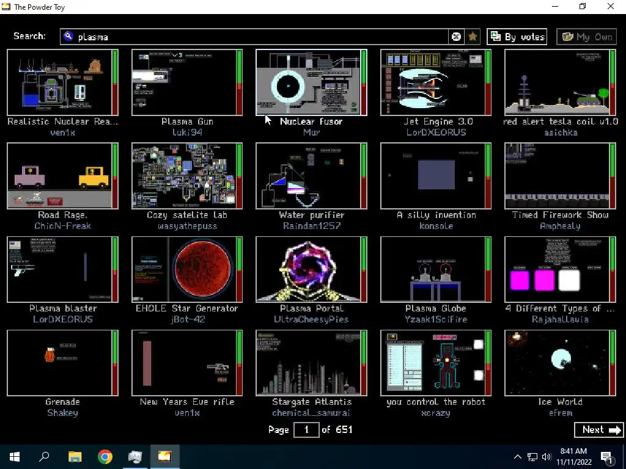Viewport: 626px width, 469px height.
Task: Click author LorDXEORUS under Jet Engine 3.0
Action: [436, 133]
